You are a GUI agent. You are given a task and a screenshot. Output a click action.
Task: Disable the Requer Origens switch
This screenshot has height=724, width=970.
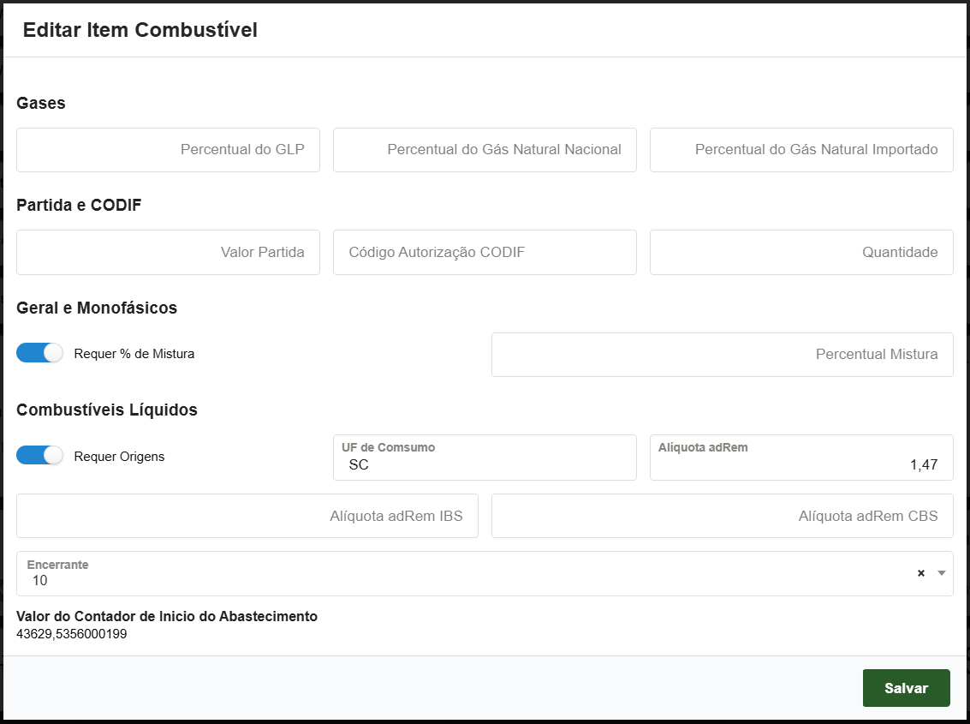[40, 456]
